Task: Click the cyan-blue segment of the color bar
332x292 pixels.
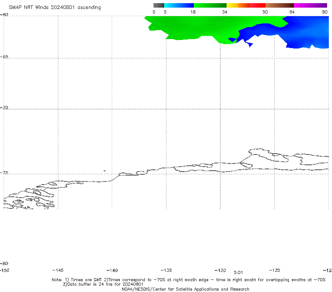Action: pyautogui.click(x=179, y=5)
